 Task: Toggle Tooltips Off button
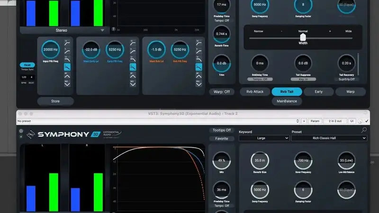(x=222, y=130)
